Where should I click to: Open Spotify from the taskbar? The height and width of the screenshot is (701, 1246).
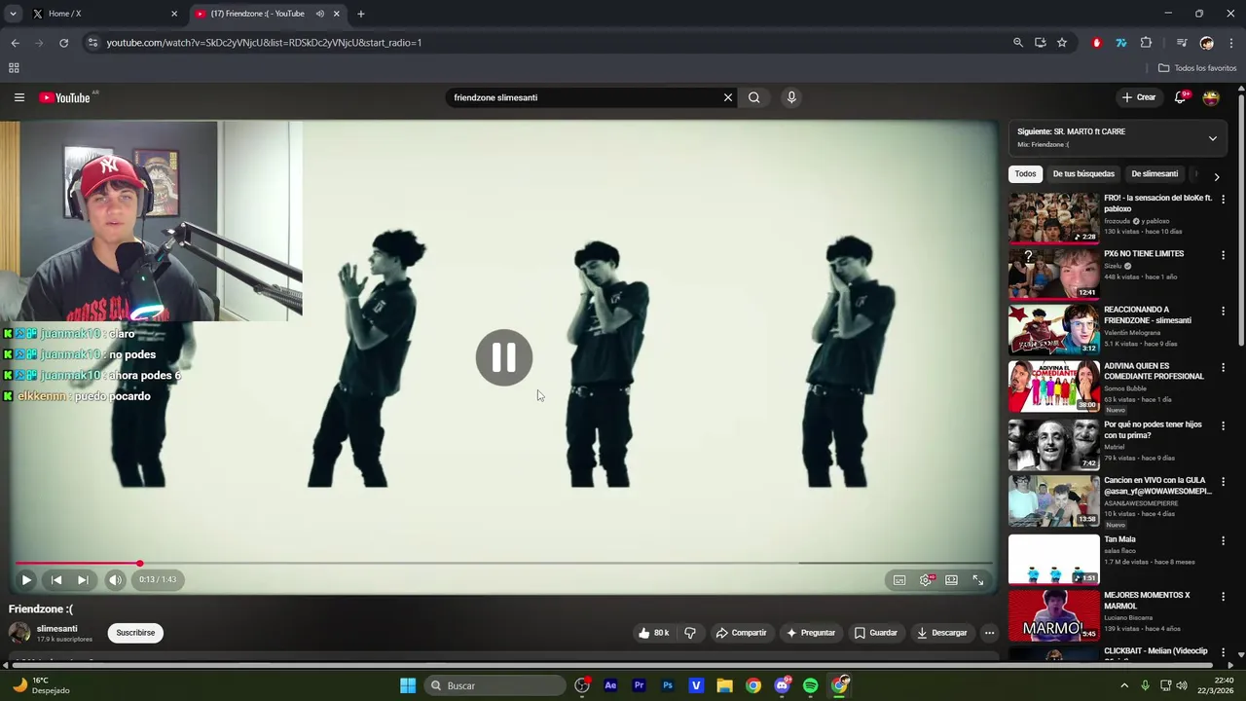pos(810,685)
